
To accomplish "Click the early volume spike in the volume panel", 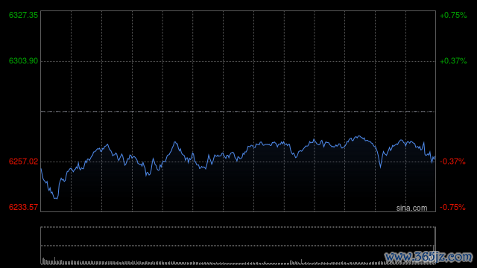I will [54, 261].
